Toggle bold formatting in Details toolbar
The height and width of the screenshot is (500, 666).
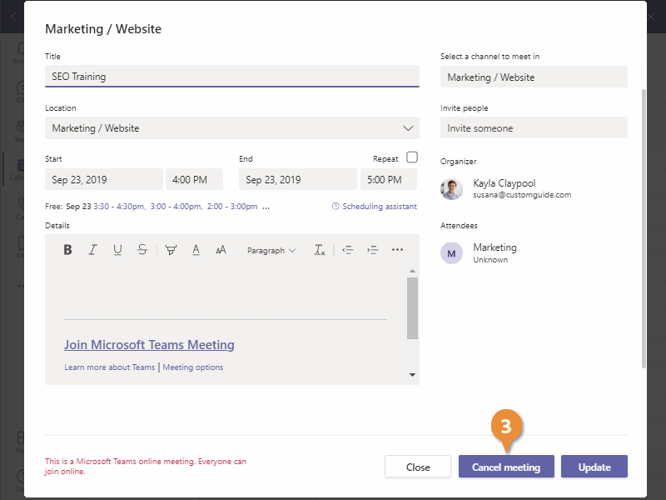(x=68, y=250)
